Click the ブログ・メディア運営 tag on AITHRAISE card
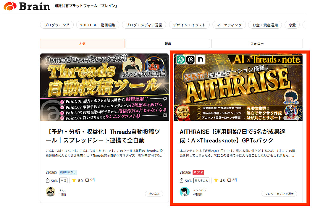This screenshot has height=212, width=315. [x=279, y=194]
